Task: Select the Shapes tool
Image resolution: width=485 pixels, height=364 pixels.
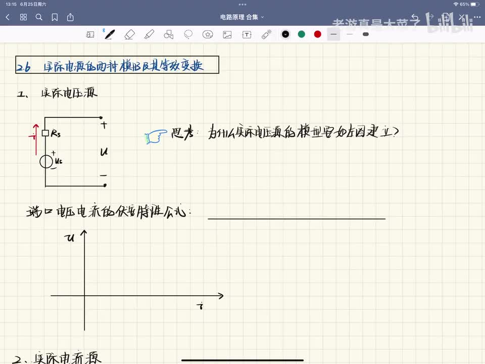Action: click(169, 34)
